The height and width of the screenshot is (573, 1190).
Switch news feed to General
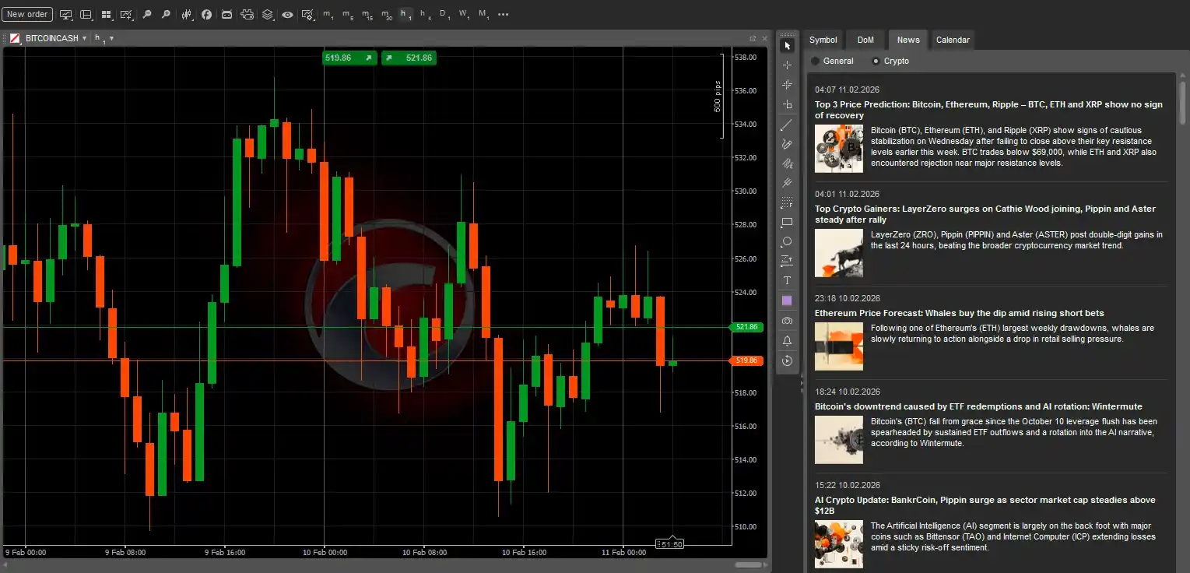click(816, 61)
